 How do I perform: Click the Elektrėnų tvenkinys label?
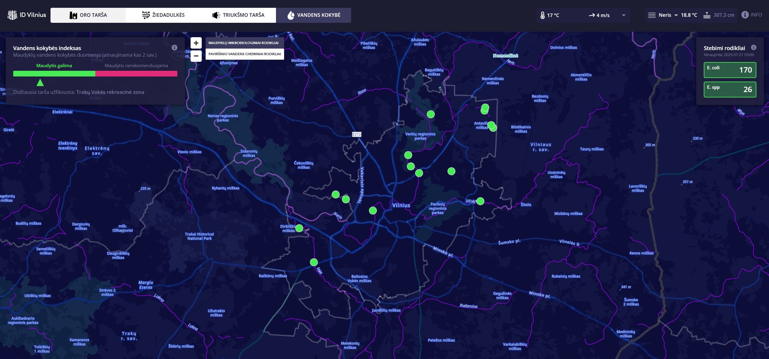[68, 146]
